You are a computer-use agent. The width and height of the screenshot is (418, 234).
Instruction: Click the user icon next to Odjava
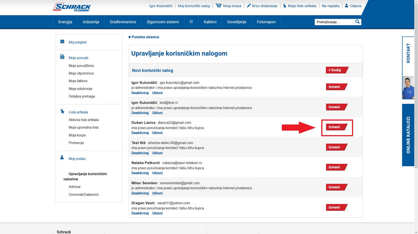[346, 6]
